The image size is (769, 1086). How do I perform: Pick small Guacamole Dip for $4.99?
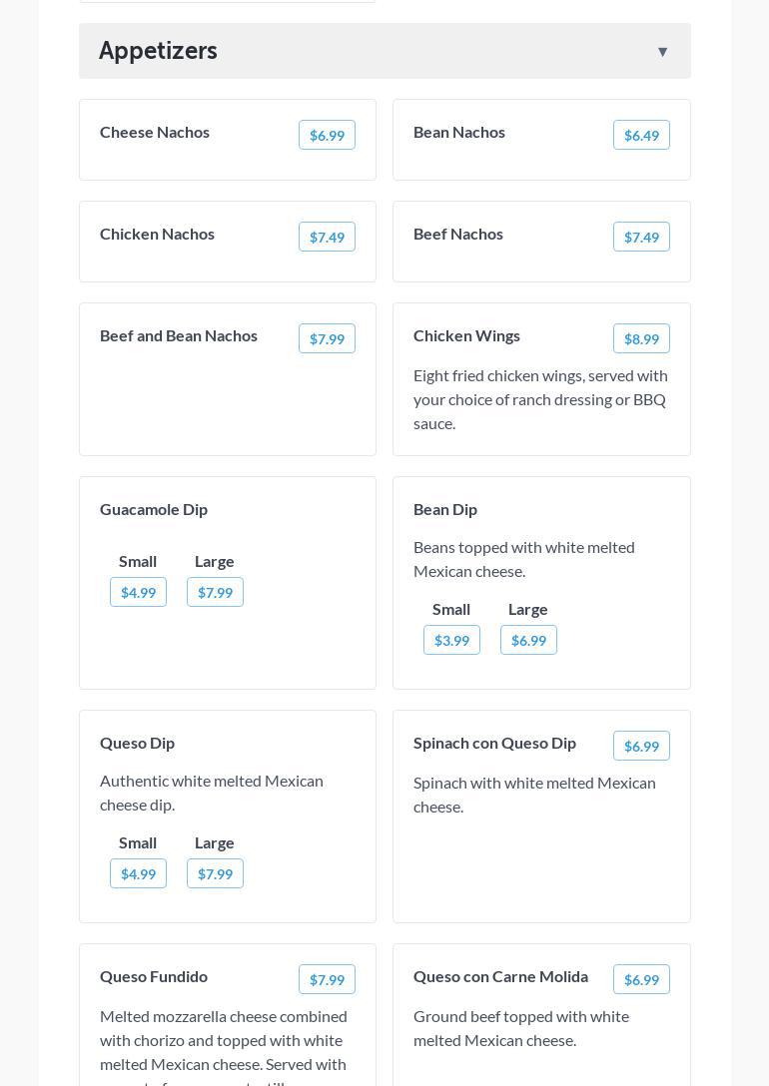138,593
